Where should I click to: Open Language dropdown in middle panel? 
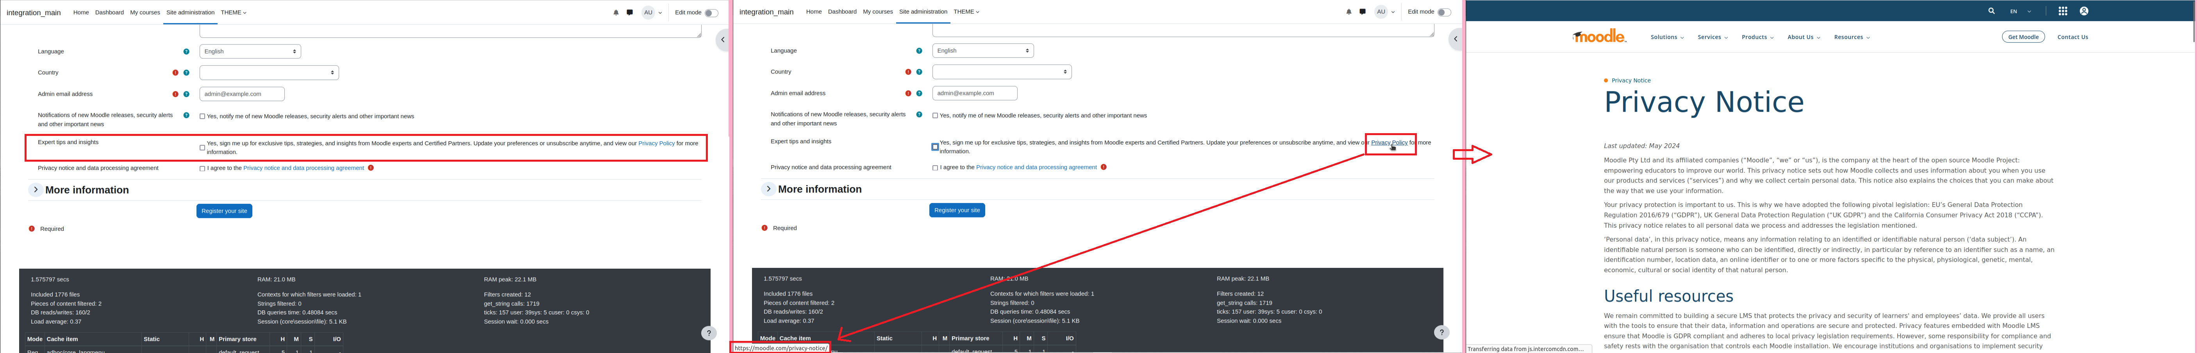pos(982,50)
